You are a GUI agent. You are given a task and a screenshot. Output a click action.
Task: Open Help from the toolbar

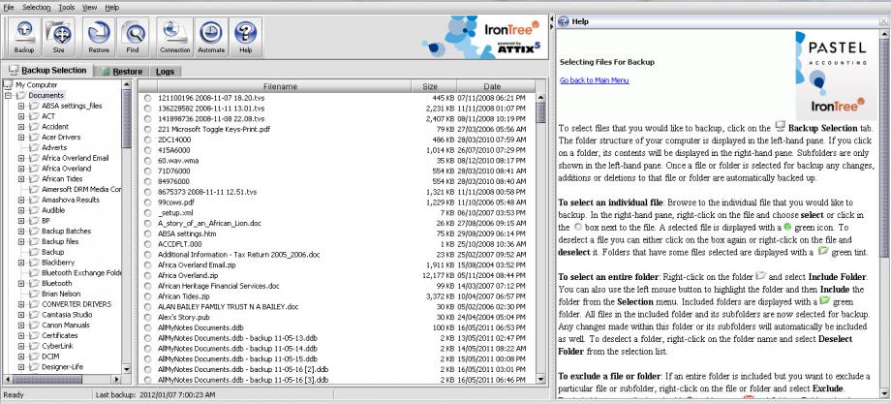click(245, 37)
